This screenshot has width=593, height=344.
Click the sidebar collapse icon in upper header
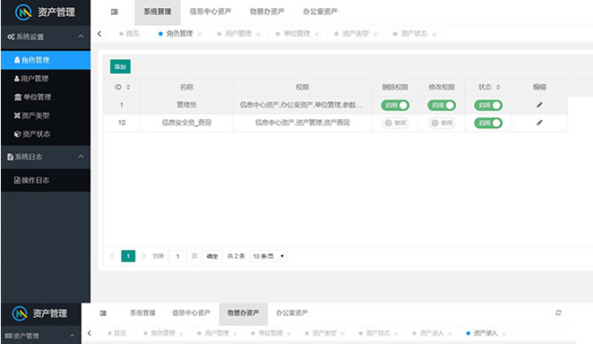pyautogui.click(x=114, y=12)
